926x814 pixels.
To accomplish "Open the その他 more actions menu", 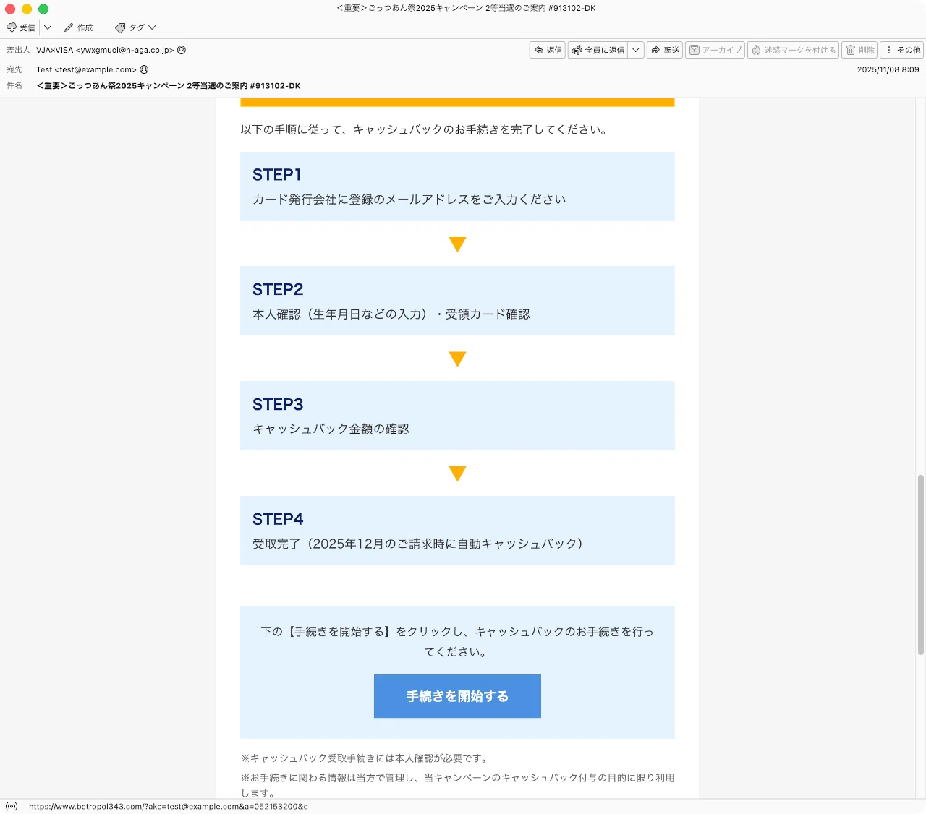I will 902,50.
